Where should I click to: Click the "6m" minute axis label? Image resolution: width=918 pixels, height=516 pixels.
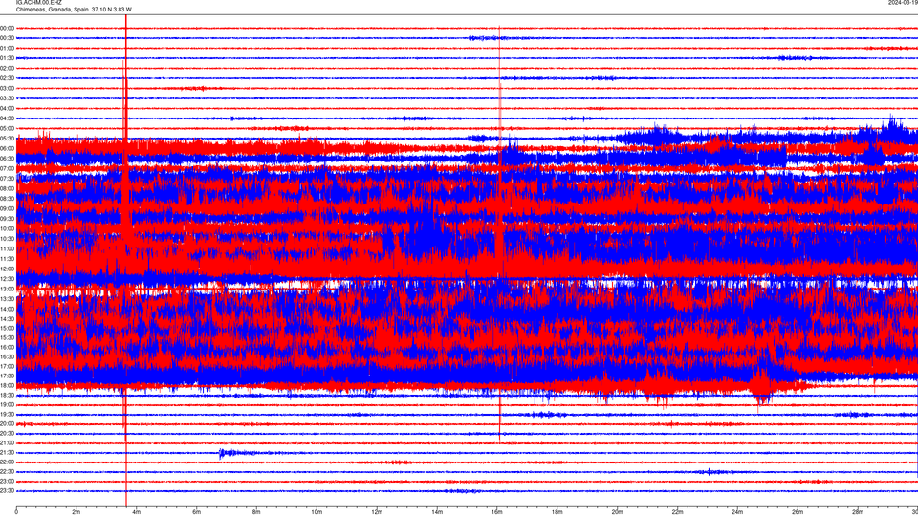point(197,512)
